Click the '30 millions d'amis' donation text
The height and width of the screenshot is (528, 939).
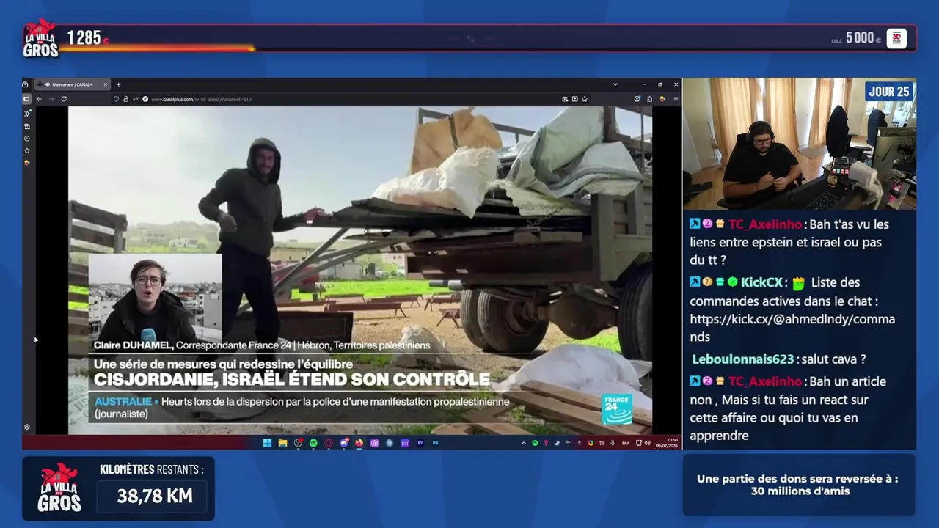pyautogui.click(x=800, y=491)
